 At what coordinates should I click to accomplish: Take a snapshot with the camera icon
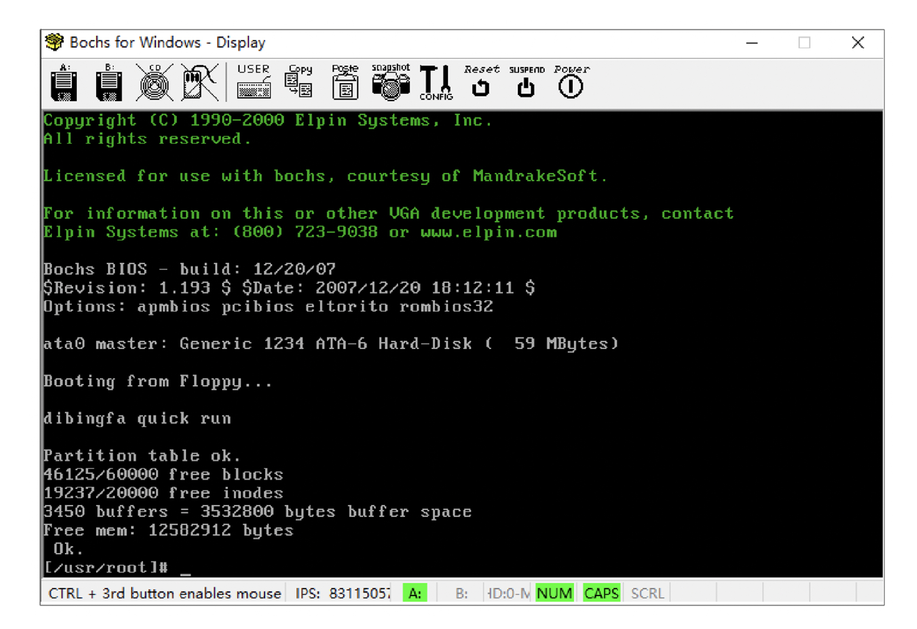tap(391, 83)
